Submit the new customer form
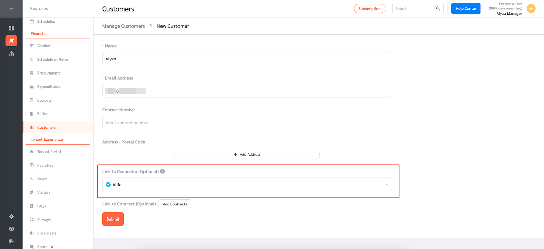 [113, 219]
